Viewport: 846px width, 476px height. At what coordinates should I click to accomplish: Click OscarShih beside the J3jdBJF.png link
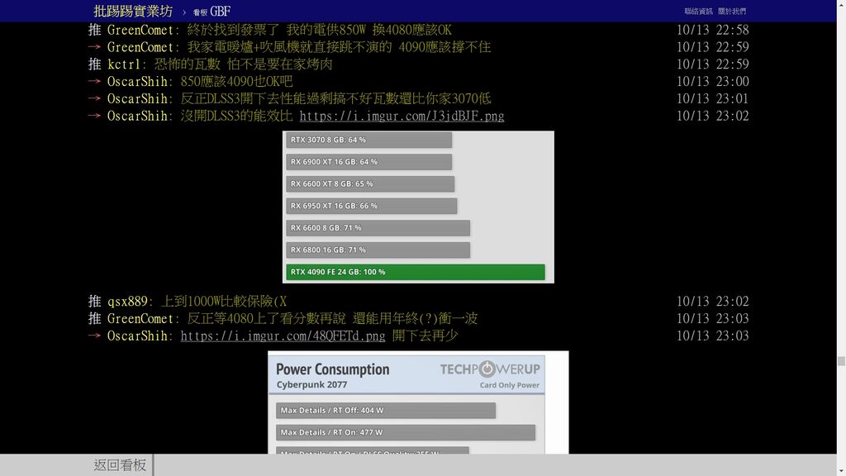tap(136, 116)
